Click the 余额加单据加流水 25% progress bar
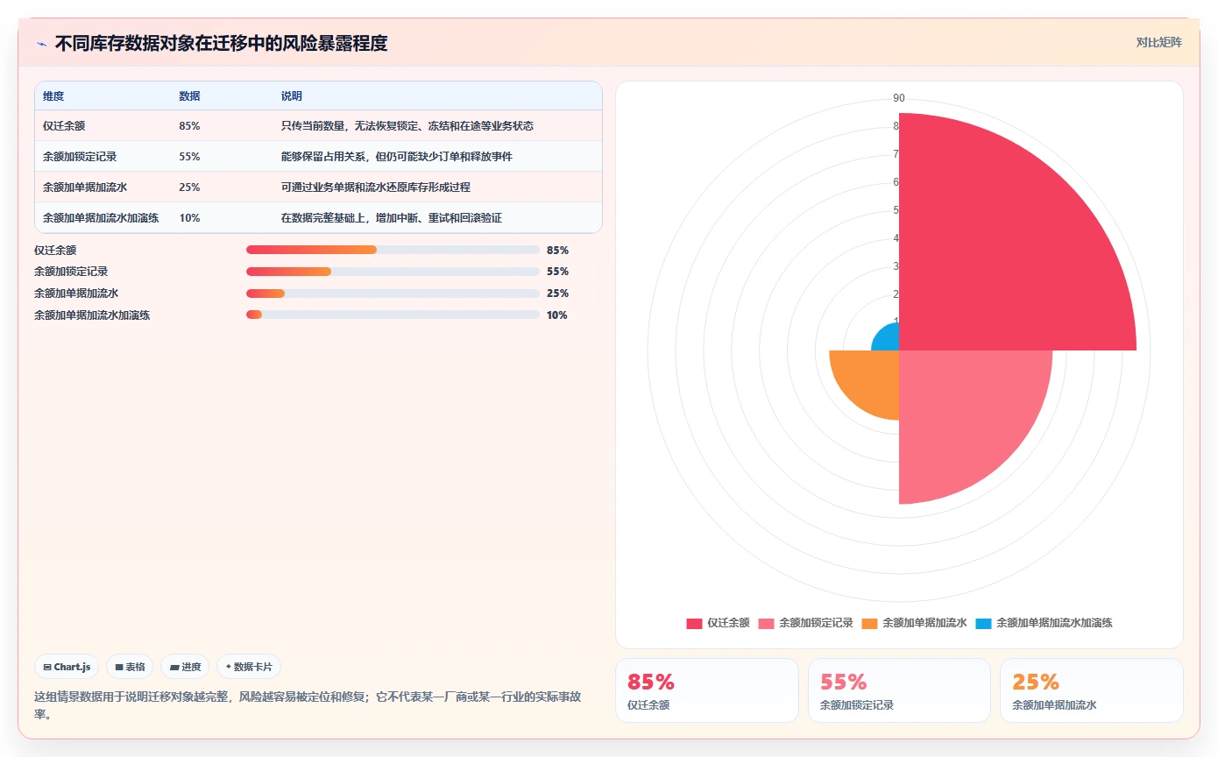This screenshot has width=1218, height=757. coord(393,294)
